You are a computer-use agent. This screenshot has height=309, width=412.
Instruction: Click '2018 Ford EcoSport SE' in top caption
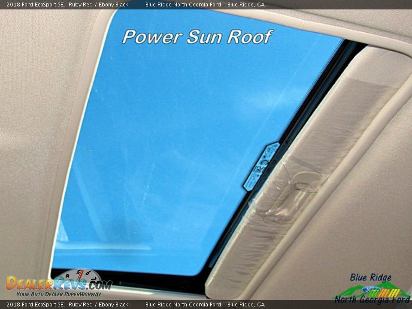click(x=35, y=5)
